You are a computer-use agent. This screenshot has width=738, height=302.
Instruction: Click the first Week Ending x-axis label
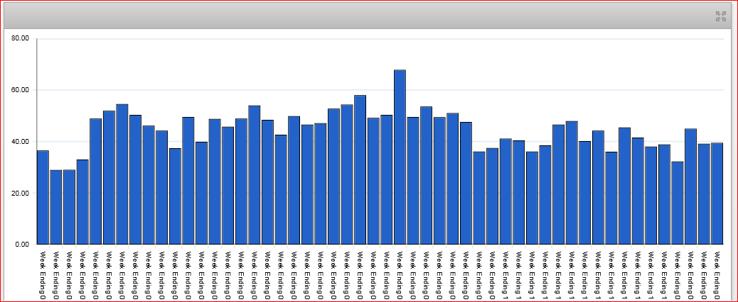click(43, 274)
